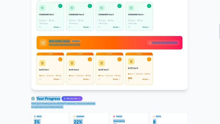
Task: Click the MATH stat icon
Action: click(35, 116)
